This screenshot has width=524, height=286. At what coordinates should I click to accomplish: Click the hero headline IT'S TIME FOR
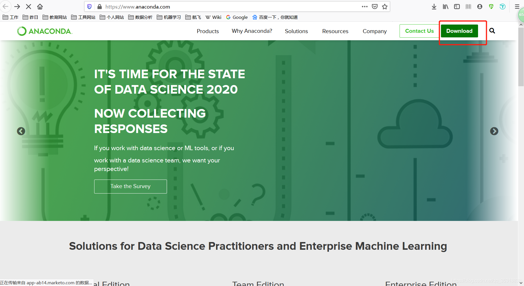(170, 82)
